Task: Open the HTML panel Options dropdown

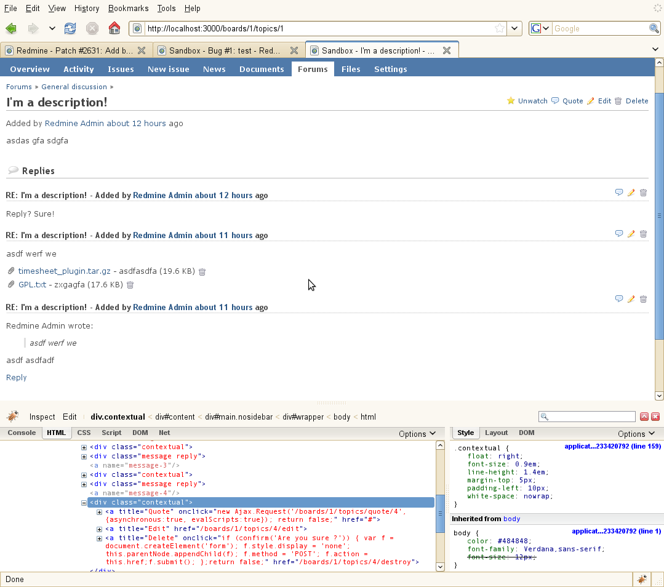Action: 417,434
